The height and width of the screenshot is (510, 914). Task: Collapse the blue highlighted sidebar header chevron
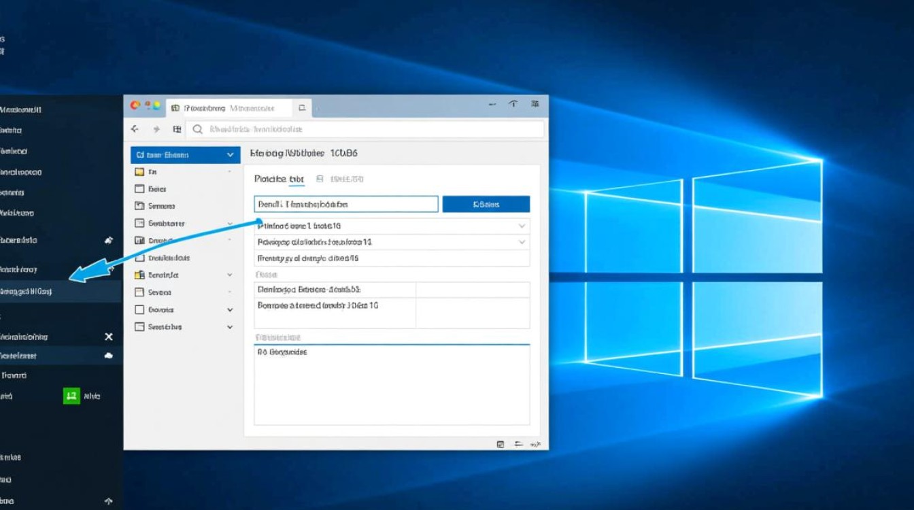click(230, 155)
